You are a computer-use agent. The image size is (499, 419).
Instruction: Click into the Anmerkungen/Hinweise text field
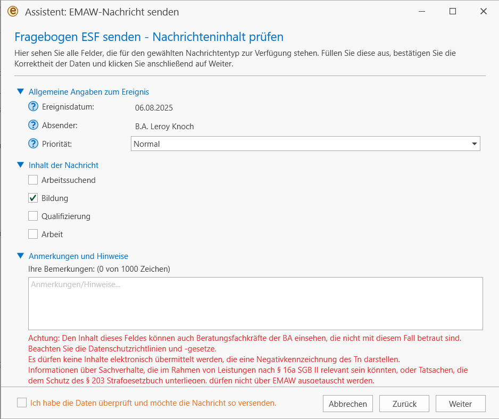[255, 304]
